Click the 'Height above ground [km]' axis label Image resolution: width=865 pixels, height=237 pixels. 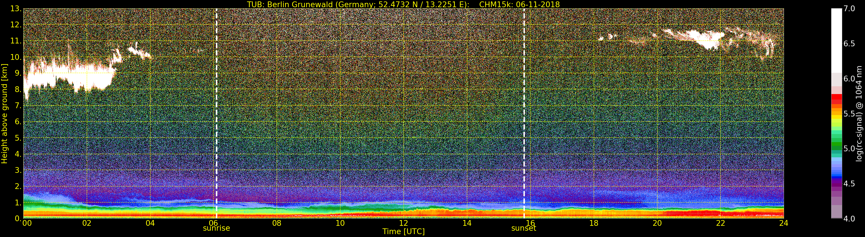point(4,113)
